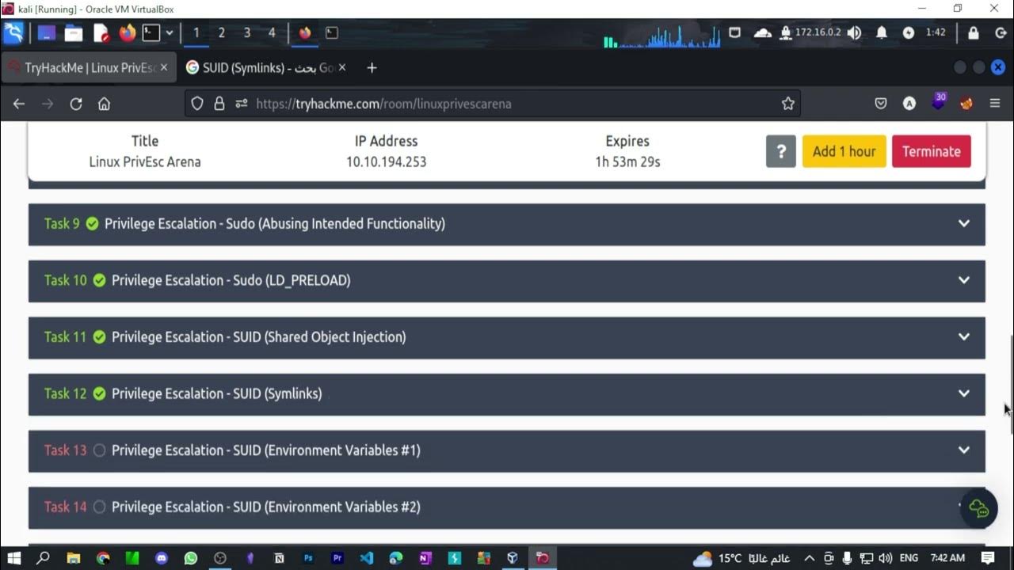
Task: Switch to workspace 3 in Kali panel
Action: click(x=246, y=33)
